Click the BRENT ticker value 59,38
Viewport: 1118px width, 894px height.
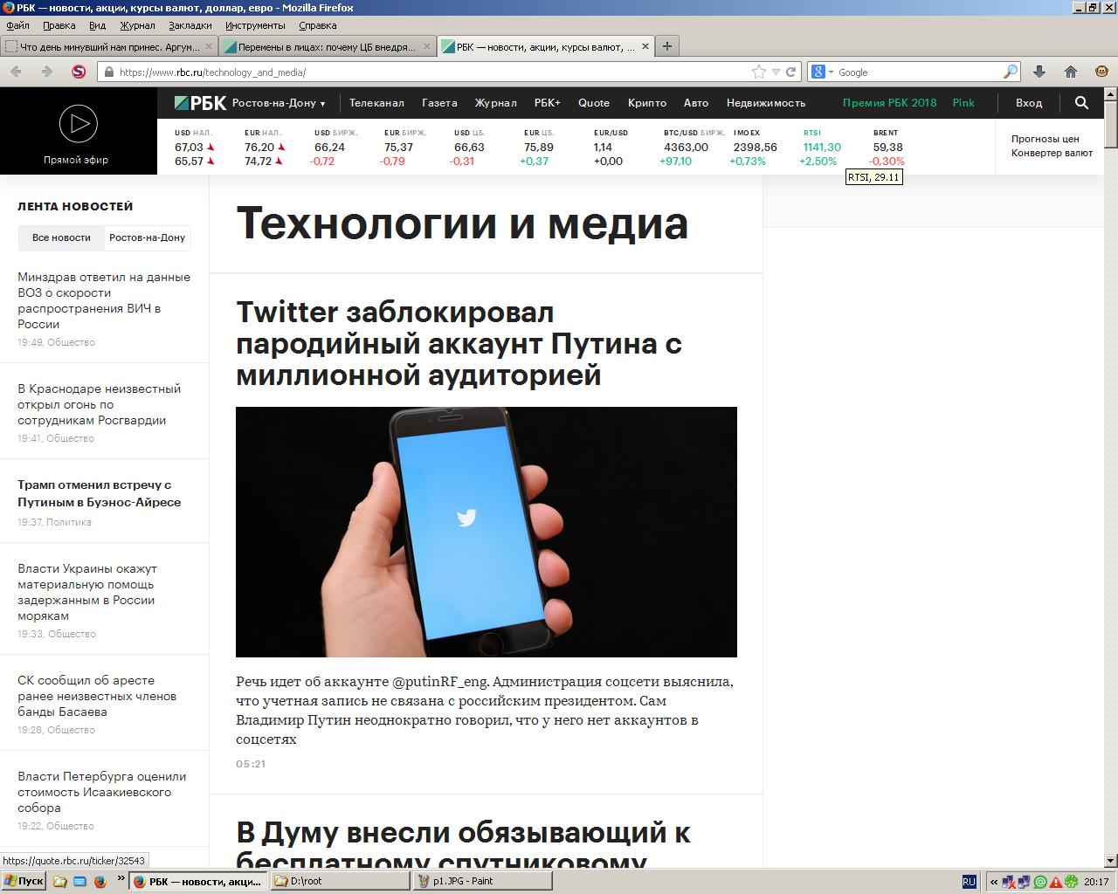(888, 147)
